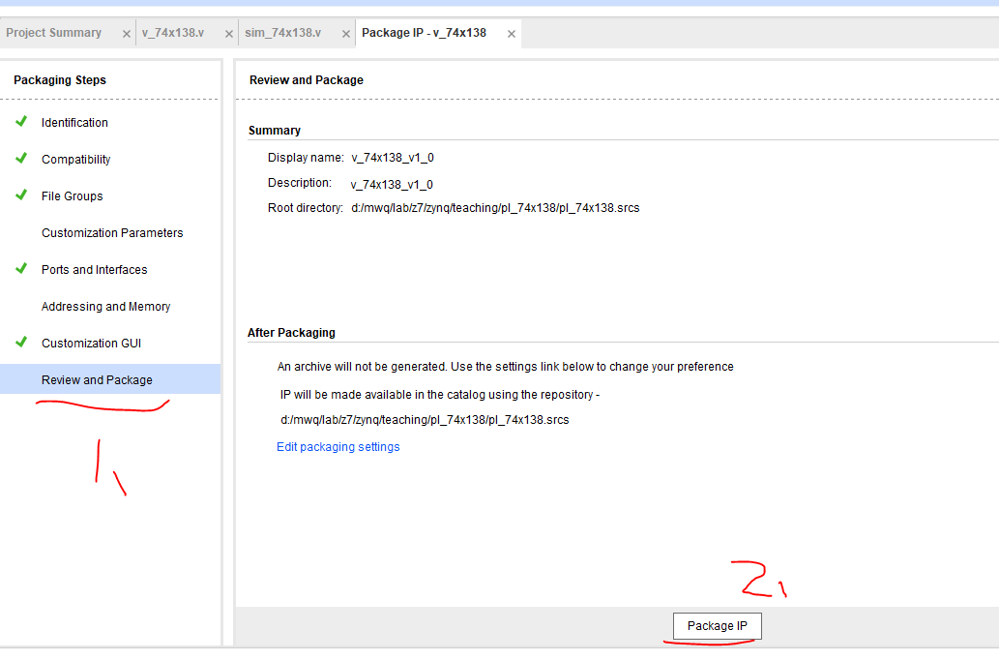Click the 'Root directory:' label
This screenshot has height=660, width=999.
click(306, 208)
